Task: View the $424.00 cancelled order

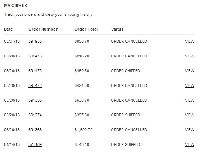Action: [190, 85]
